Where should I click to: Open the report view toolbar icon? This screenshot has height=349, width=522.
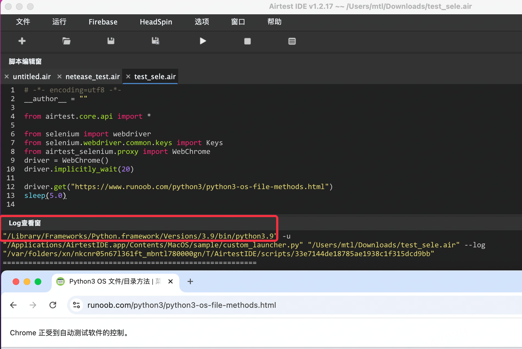[x=292, y=41]
